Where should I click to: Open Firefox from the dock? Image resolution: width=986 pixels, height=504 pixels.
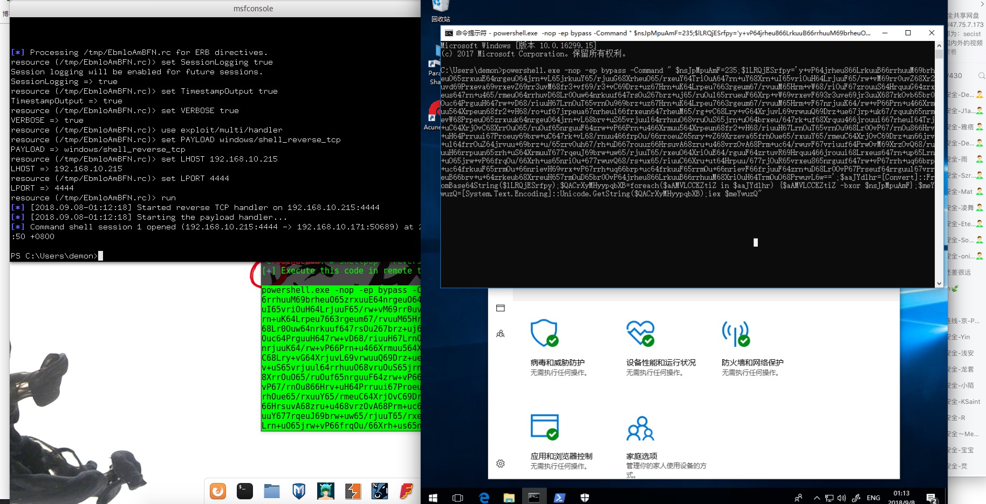(218, 491)
